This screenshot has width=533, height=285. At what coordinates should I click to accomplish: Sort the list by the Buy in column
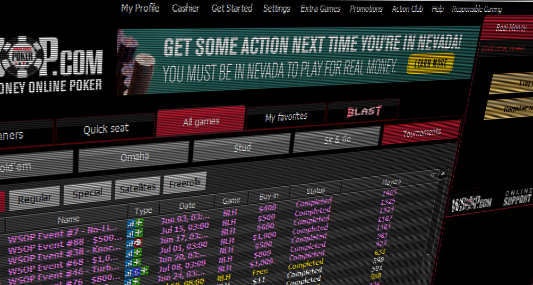(269, 196)
